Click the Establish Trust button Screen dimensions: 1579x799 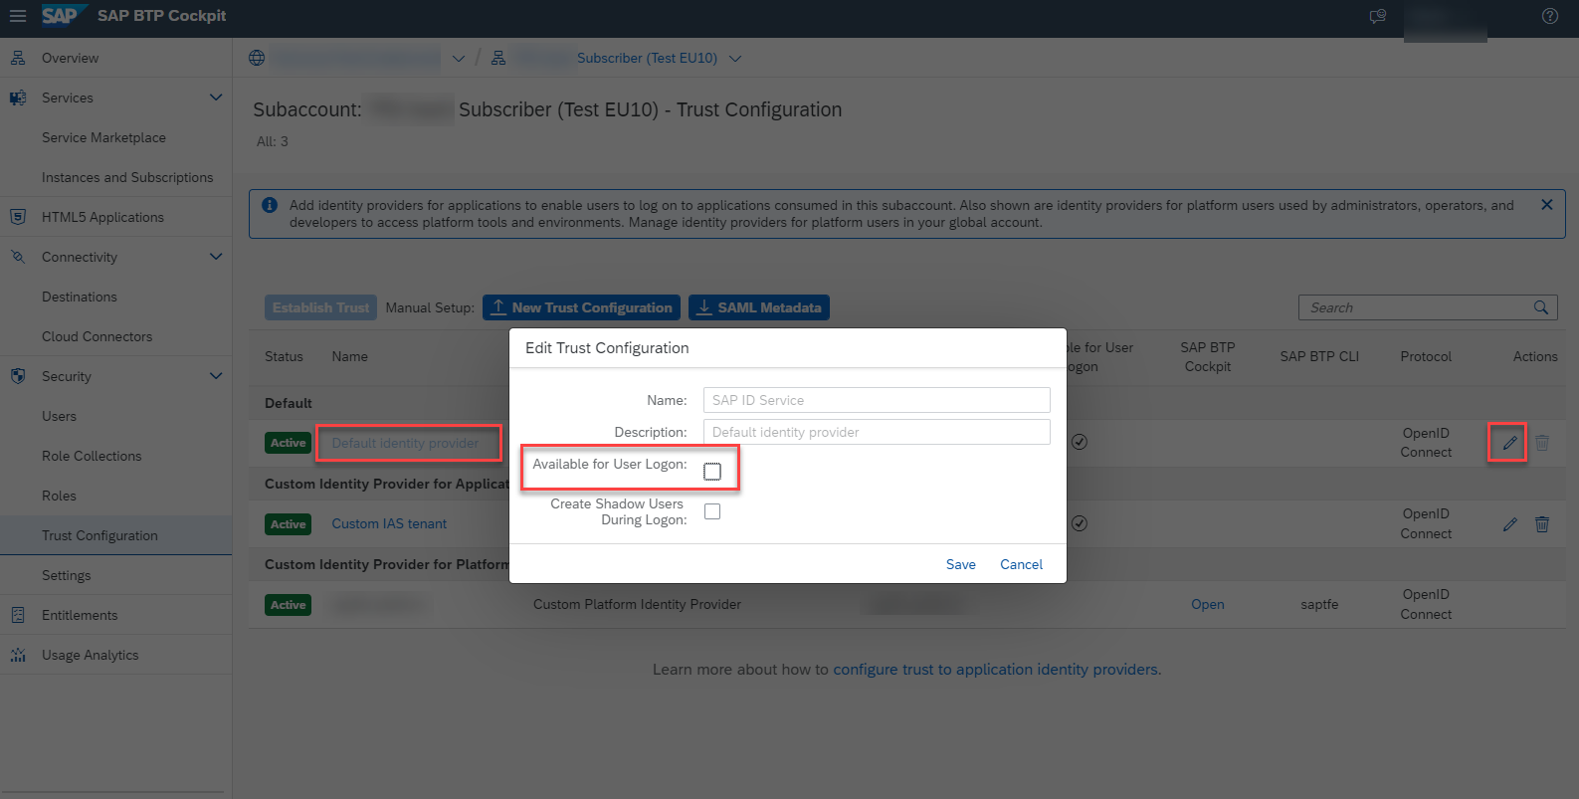pos(320,307)
